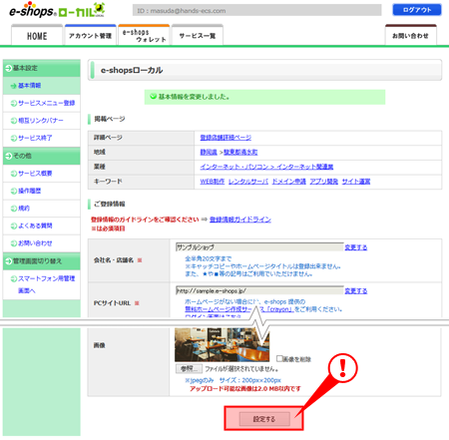Click arrow icon beside サービス終了
This screenshot has height=440, width=449.
(x=14, y=138)
